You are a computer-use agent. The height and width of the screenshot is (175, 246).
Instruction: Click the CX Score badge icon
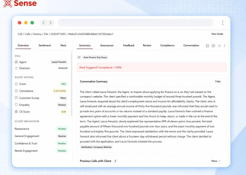click(16, 112)
